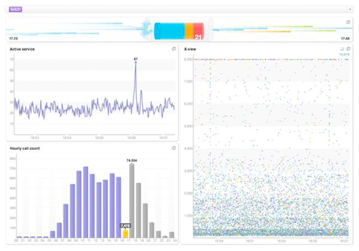
Task: Click the Active service panel title
Action: click(x=22, y=49)
